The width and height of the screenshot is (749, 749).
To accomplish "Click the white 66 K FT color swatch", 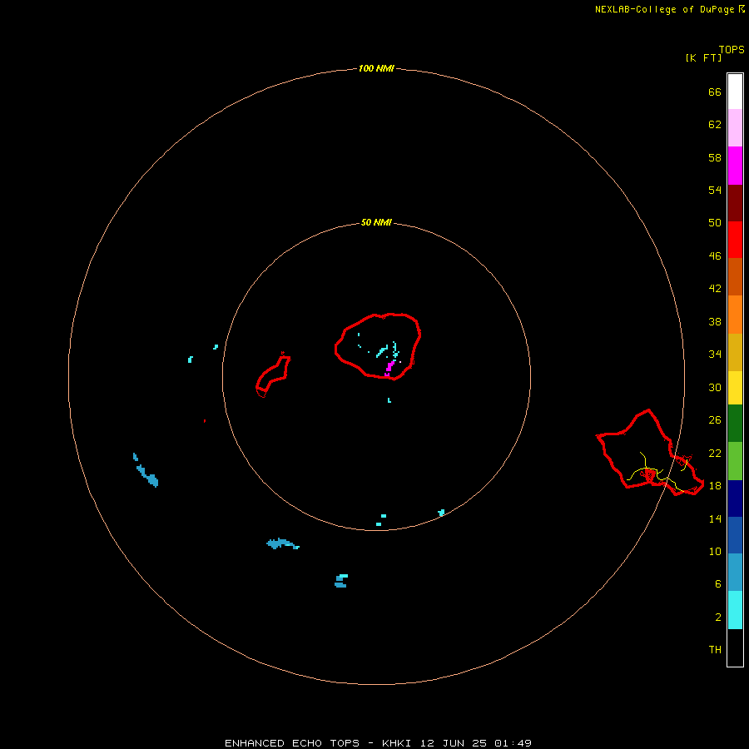I will pos(735,92).
